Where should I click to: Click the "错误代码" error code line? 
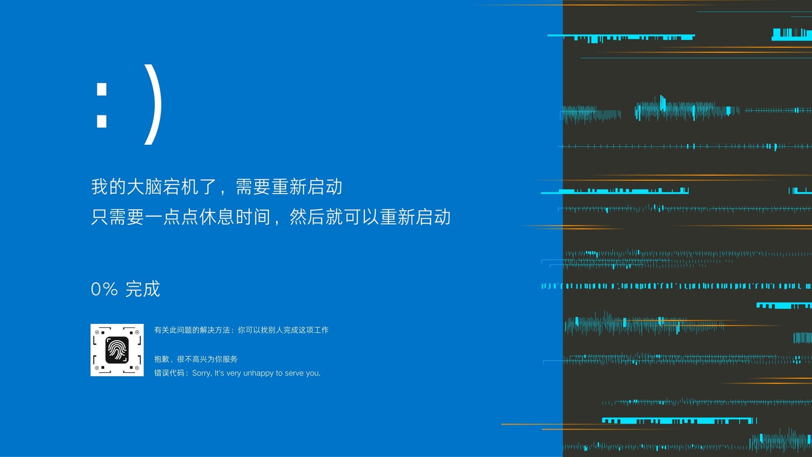[x=238, y=373]
